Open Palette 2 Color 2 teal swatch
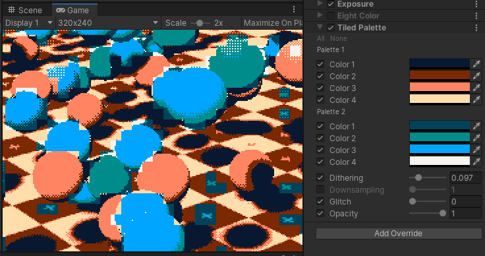 440,138
